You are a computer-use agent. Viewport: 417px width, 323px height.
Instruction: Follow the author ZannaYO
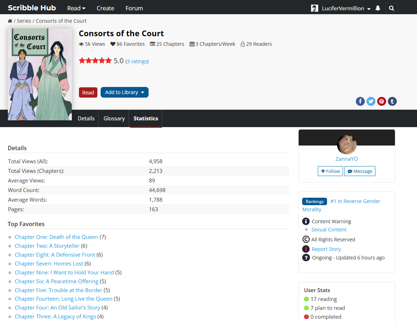pos(330,171)
